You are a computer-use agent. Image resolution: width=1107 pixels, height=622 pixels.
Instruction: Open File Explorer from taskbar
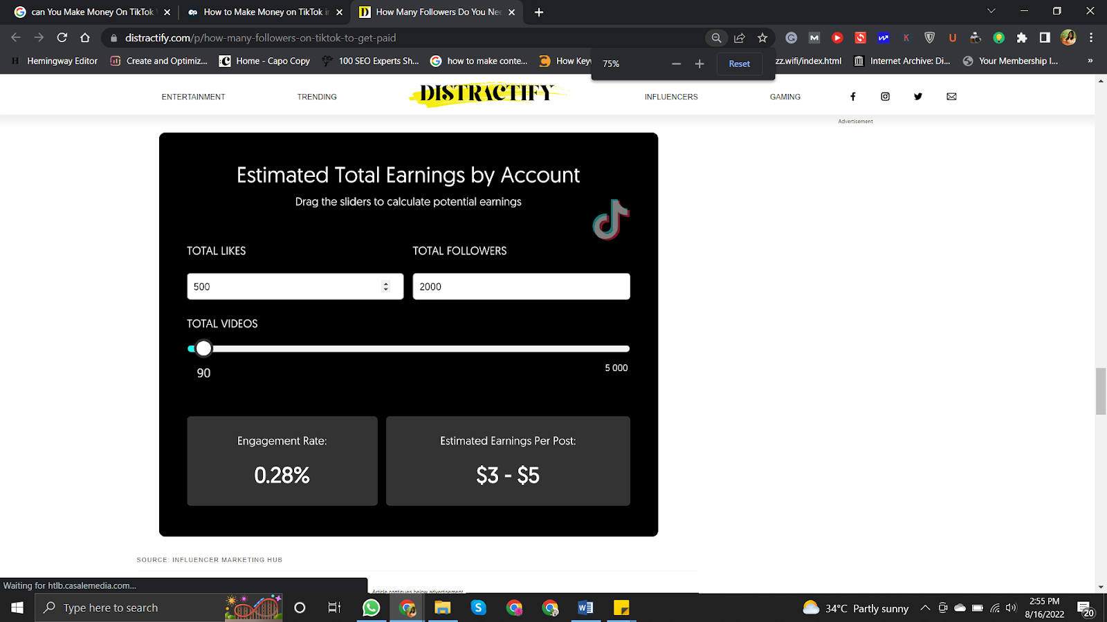tap(443, 607)
